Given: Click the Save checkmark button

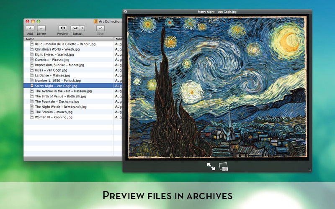Looking at the screenshot, I should tap(100, 28).
